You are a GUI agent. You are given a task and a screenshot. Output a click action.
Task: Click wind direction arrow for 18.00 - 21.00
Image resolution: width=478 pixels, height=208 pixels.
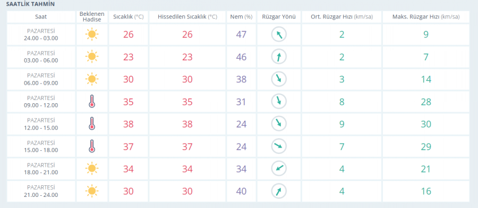tap(279, 169)
